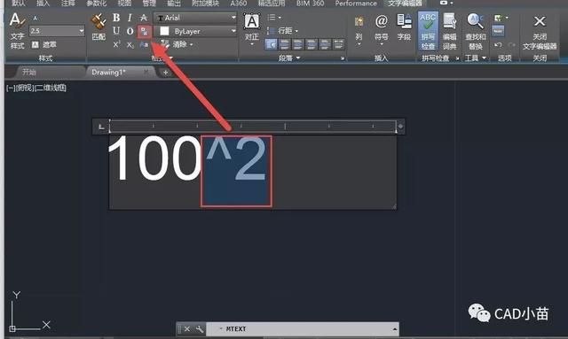The width and height of the screenshot is (568, 339).
Task: Switch to the 参数化 ribbon tab
Action: click(97, 4)
